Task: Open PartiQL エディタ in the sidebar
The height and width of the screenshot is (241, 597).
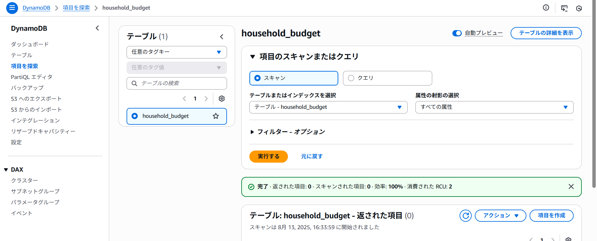Action: [x=31, y=77]
